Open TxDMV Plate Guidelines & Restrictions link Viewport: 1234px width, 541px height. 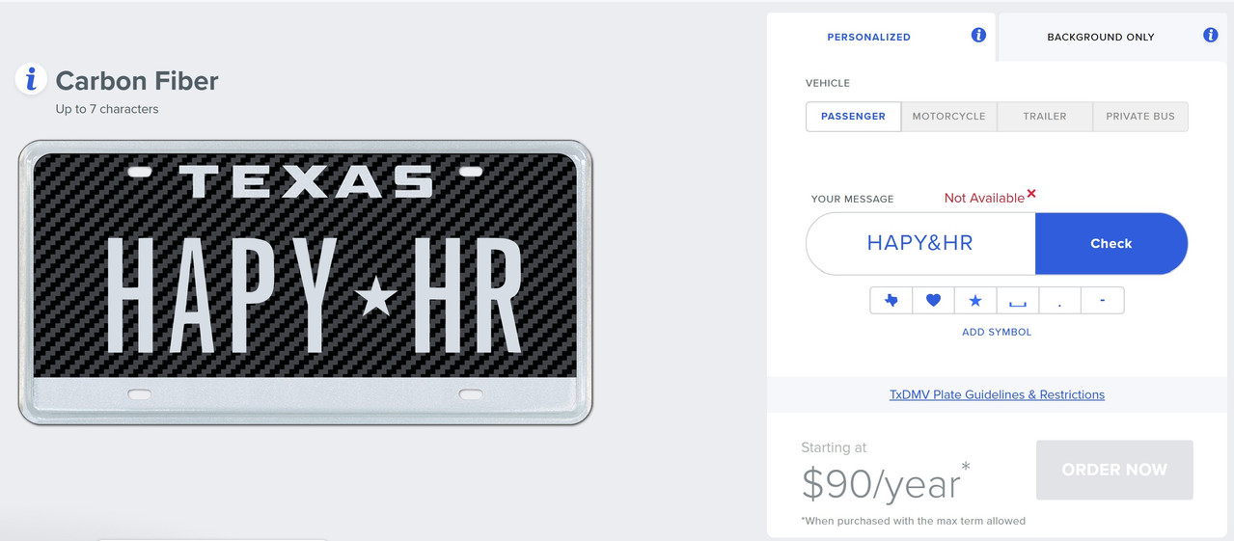[x=997, y=394]
